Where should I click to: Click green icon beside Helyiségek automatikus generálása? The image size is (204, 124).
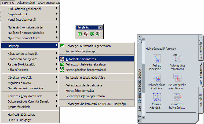point(62,46)
